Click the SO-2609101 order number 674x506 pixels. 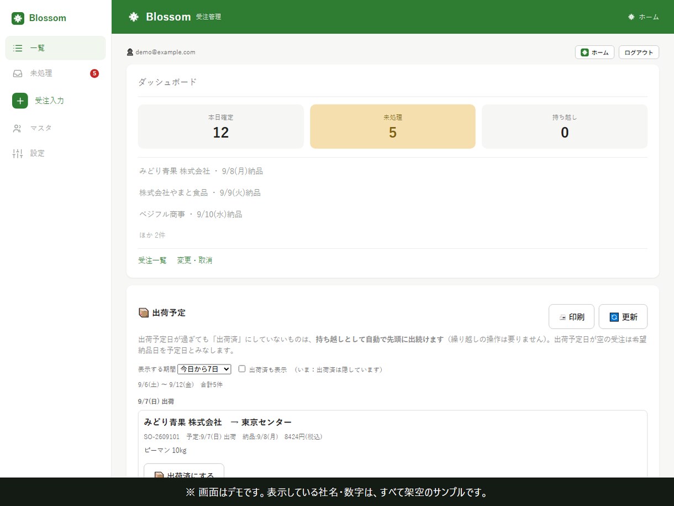coord(162,437)
